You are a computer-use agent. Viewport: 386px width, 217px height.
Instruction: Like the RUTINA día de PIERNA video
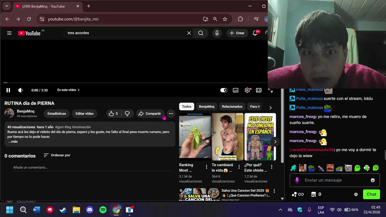tap(114, 114)
